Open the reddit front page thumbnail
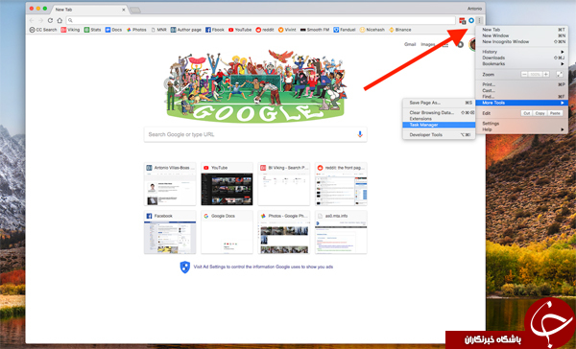This screenshot has width=576, height=349. click(x=341, y=184)
